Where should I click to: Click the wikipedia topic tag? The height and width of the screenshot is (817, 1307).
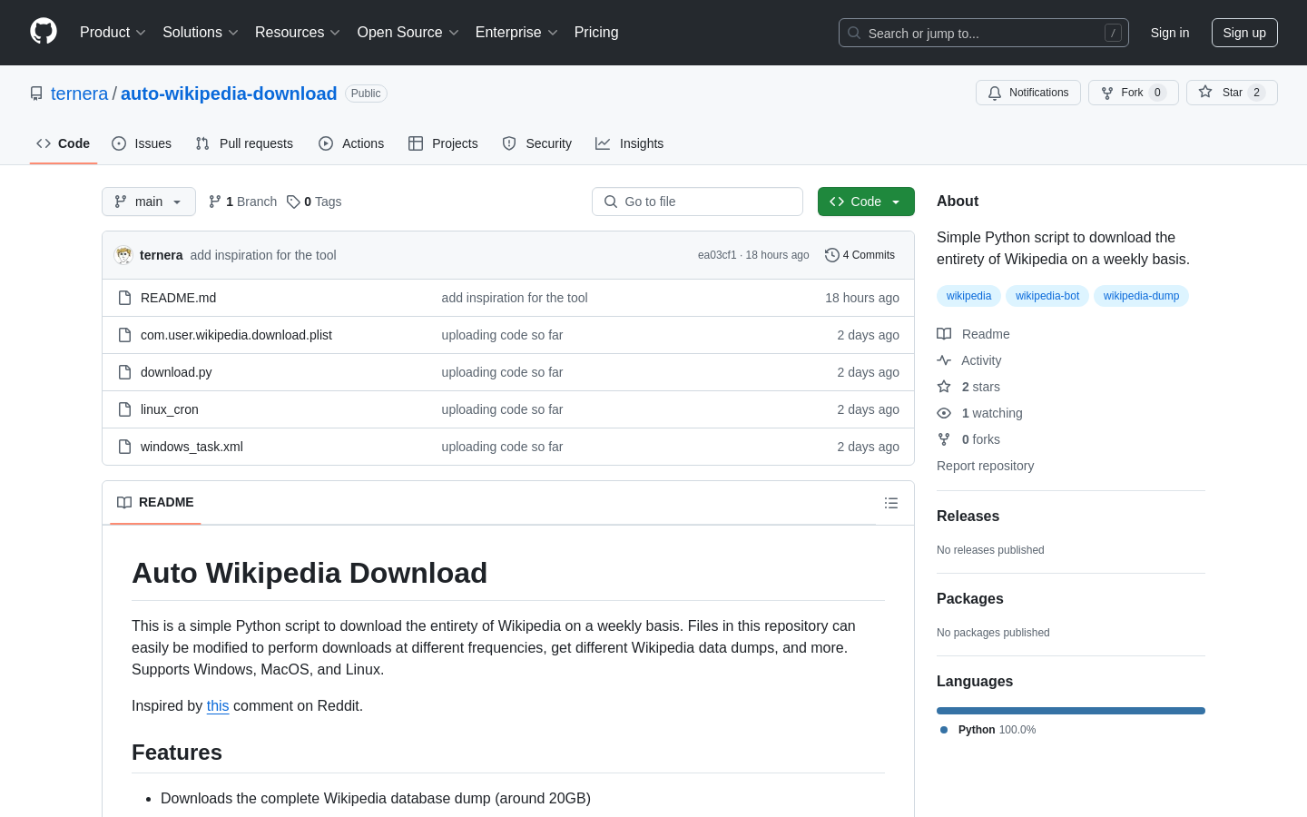[x=968, y=296]
